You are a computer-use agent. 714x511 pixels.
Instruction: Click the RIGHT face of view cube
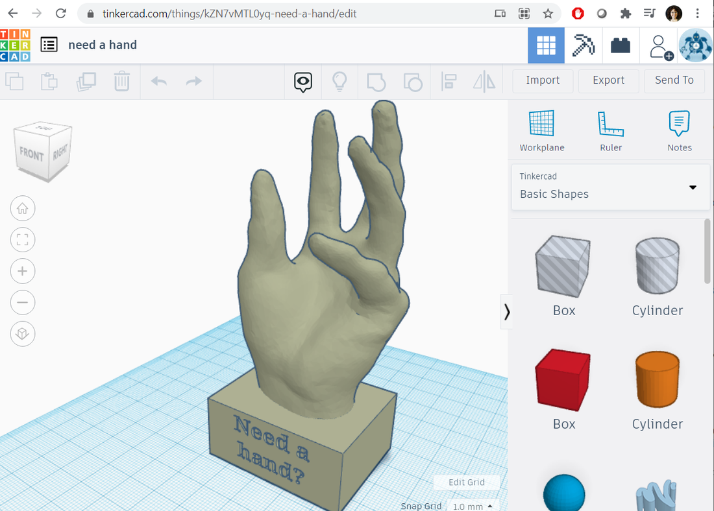click(60, 152)
